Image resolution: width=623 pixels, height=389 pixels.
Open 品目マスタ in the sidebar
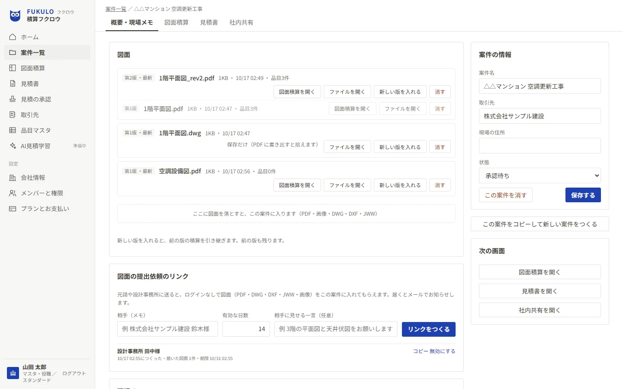[x=48, y=130]
